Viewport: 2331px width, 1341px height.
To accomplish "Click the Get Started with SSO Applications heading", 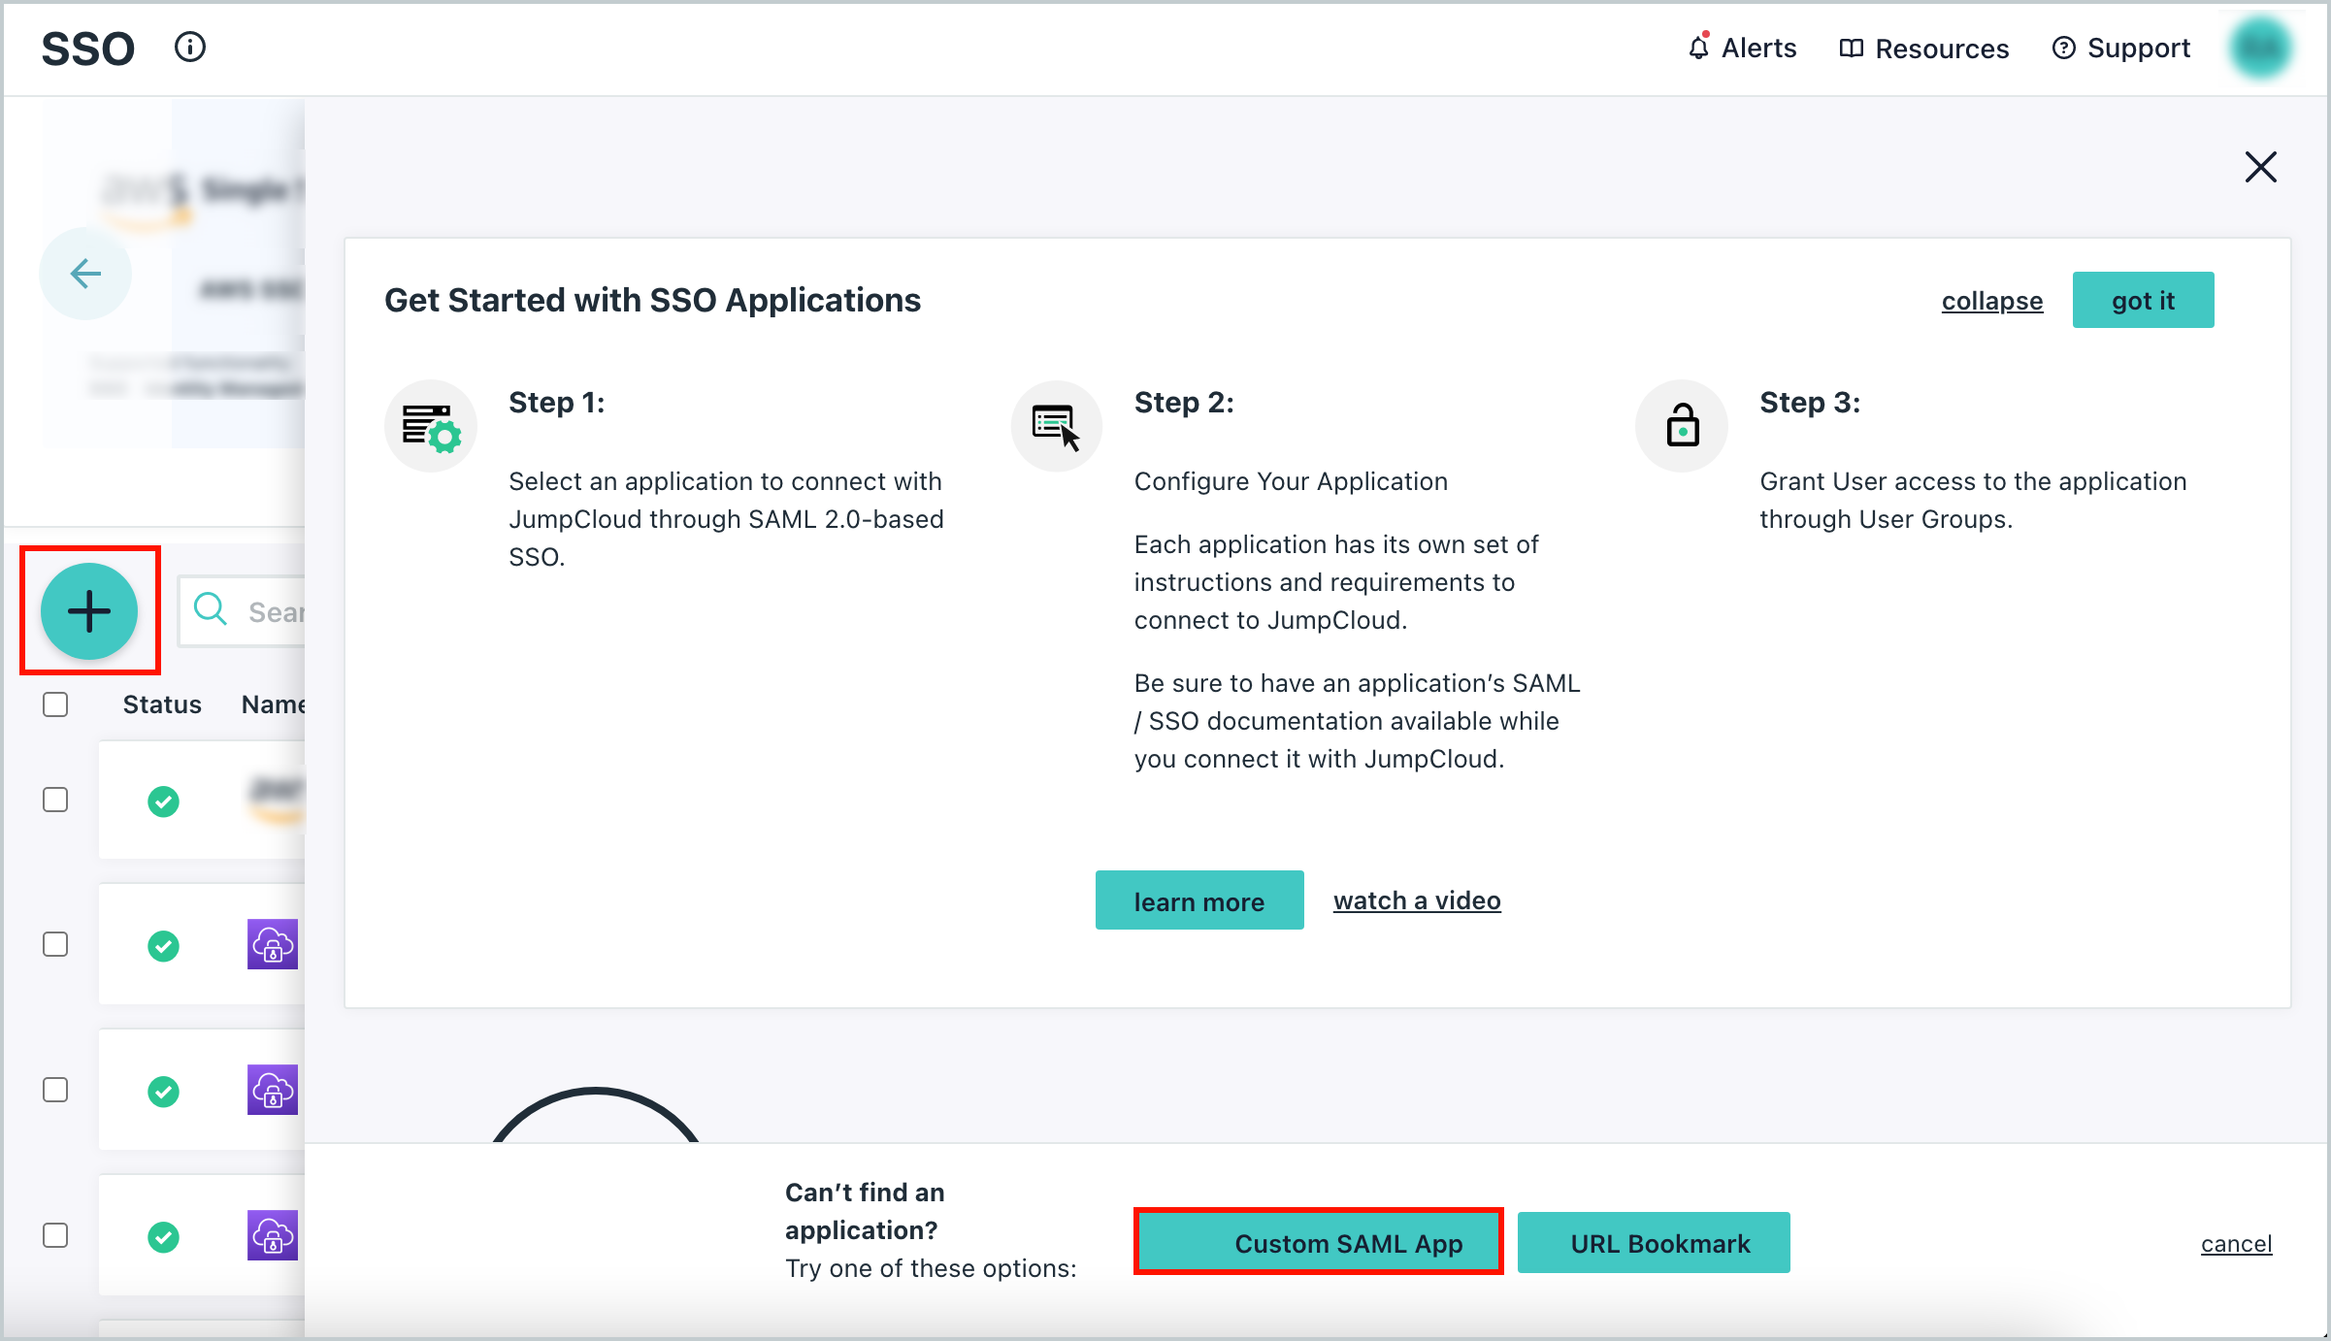I will click(x=652, y=301).
